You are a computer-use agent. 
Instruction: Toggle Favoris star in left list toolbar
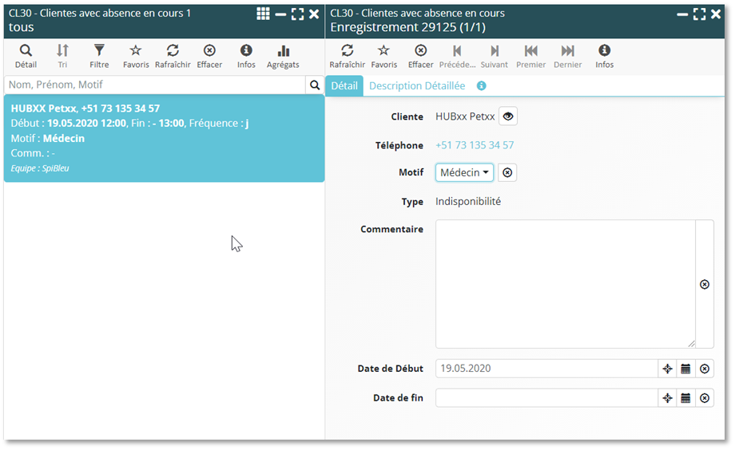point(136,56)
